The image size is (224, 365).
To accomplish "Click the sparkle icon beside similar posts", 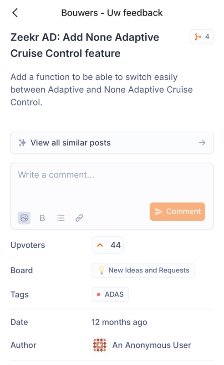I will pos(22,143).
